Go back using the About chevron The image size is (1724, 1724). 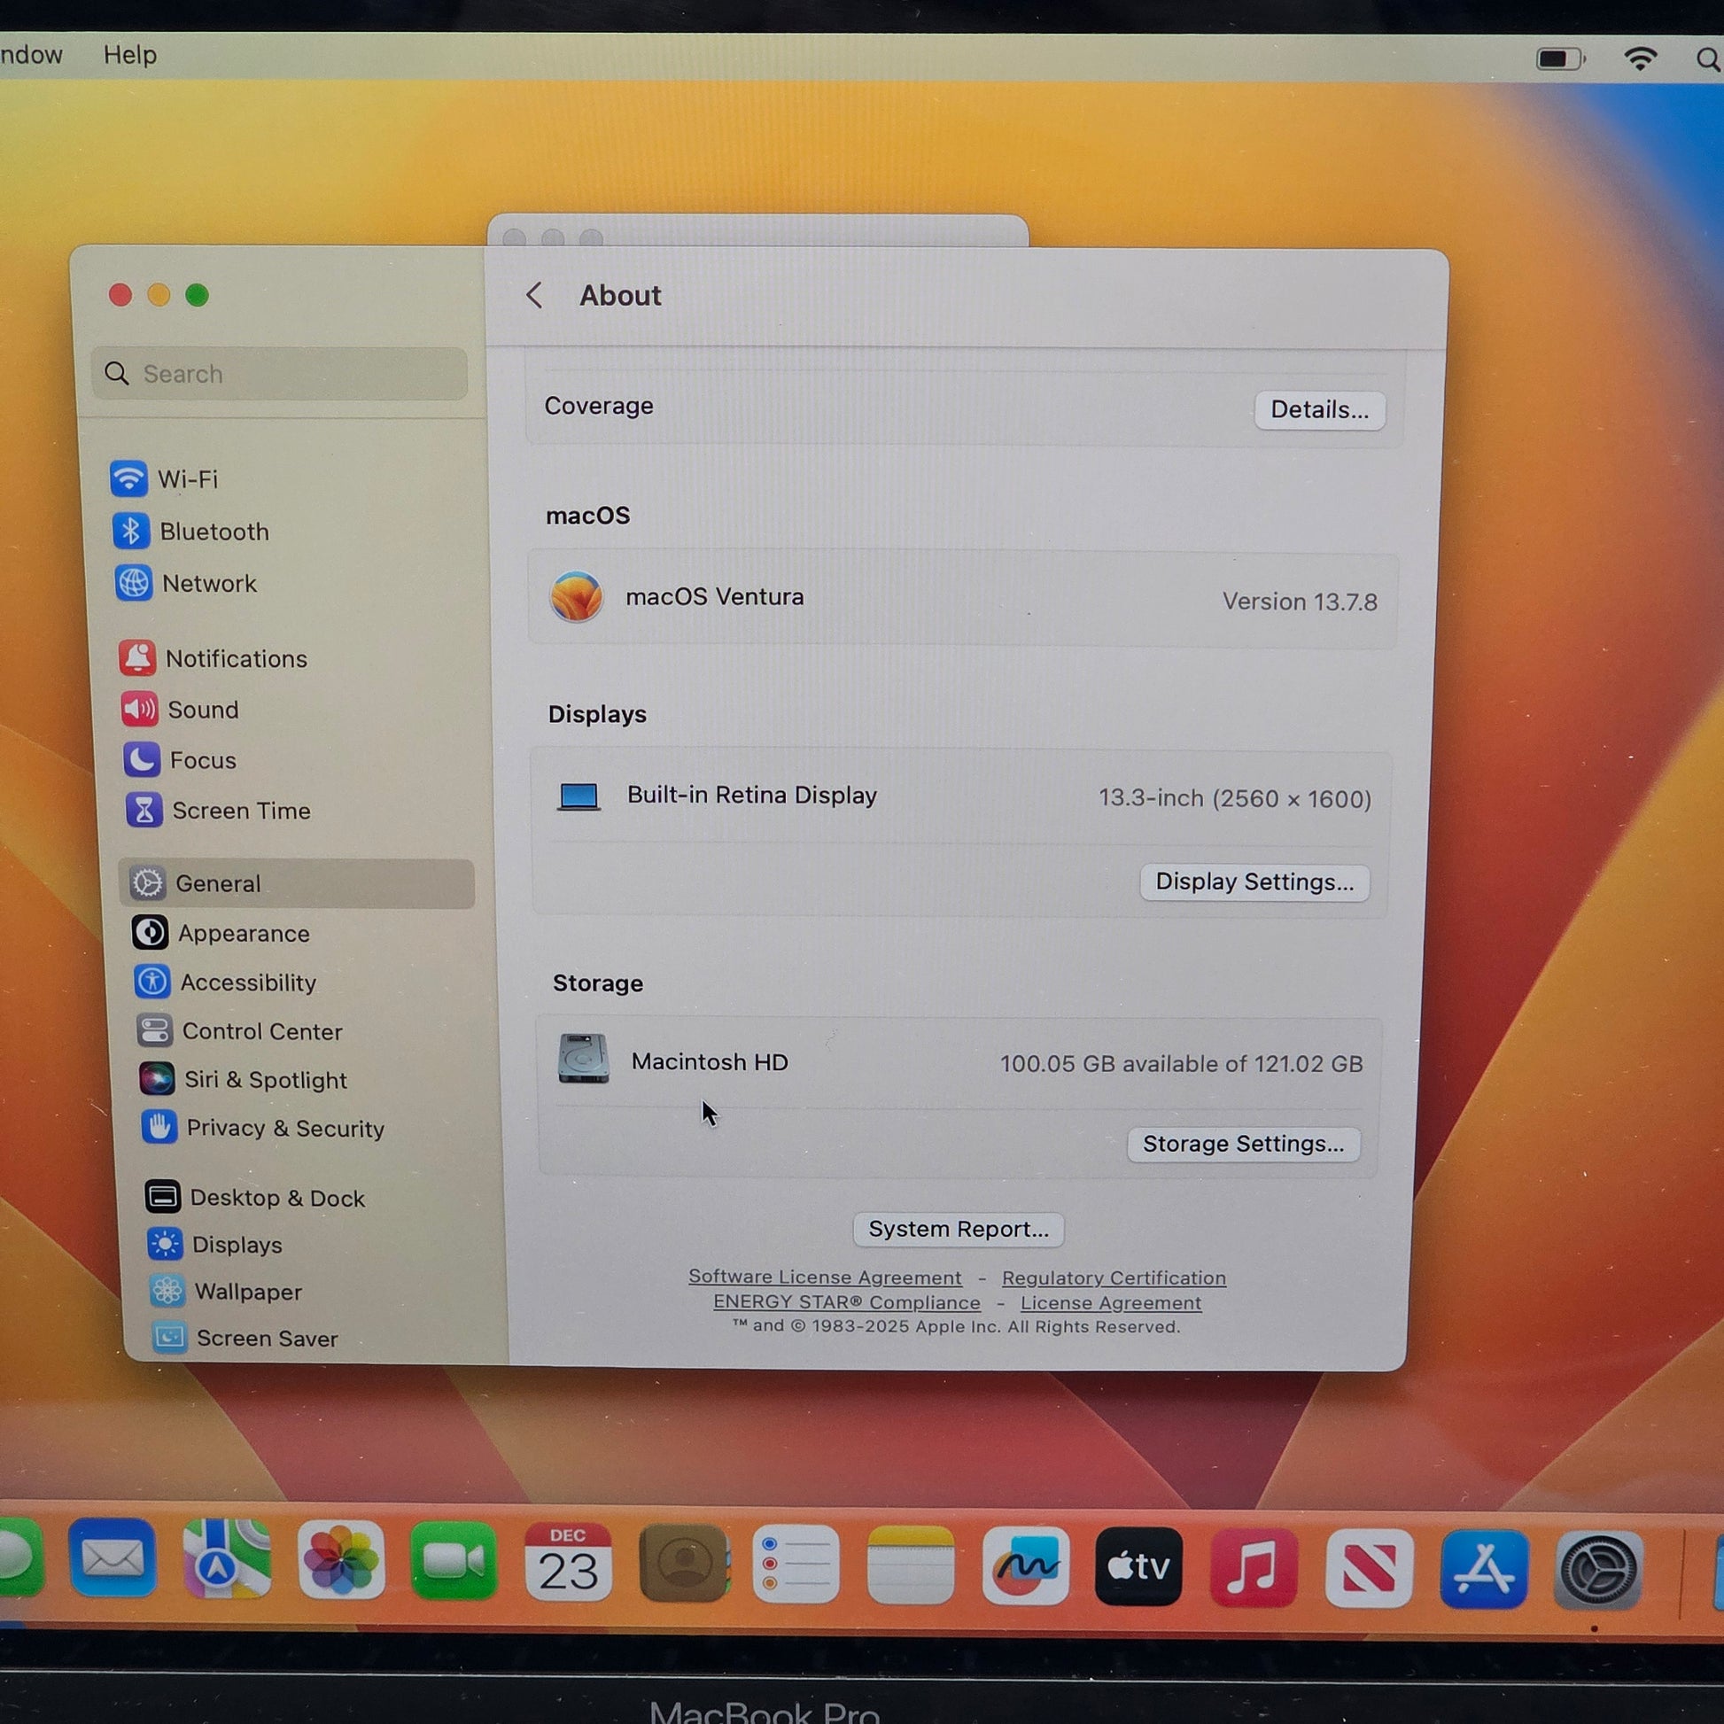534,295
